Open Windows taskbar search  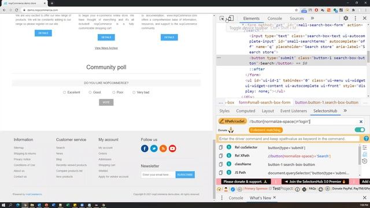tap(10, 205)
